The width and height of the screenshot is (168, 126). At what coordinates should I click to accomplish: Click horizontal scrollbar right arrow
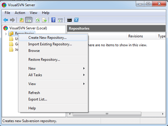coord(163,114)
